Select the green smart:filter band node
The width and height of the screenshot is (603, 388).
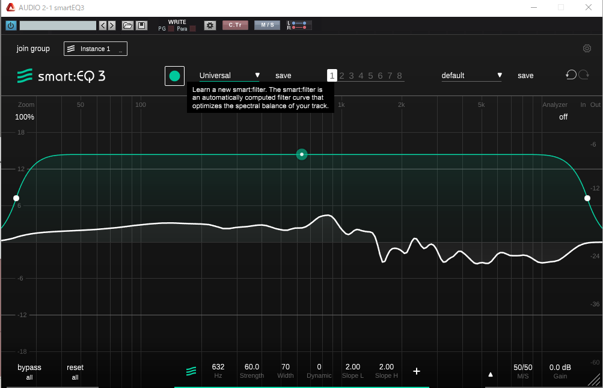click(302, 154)
